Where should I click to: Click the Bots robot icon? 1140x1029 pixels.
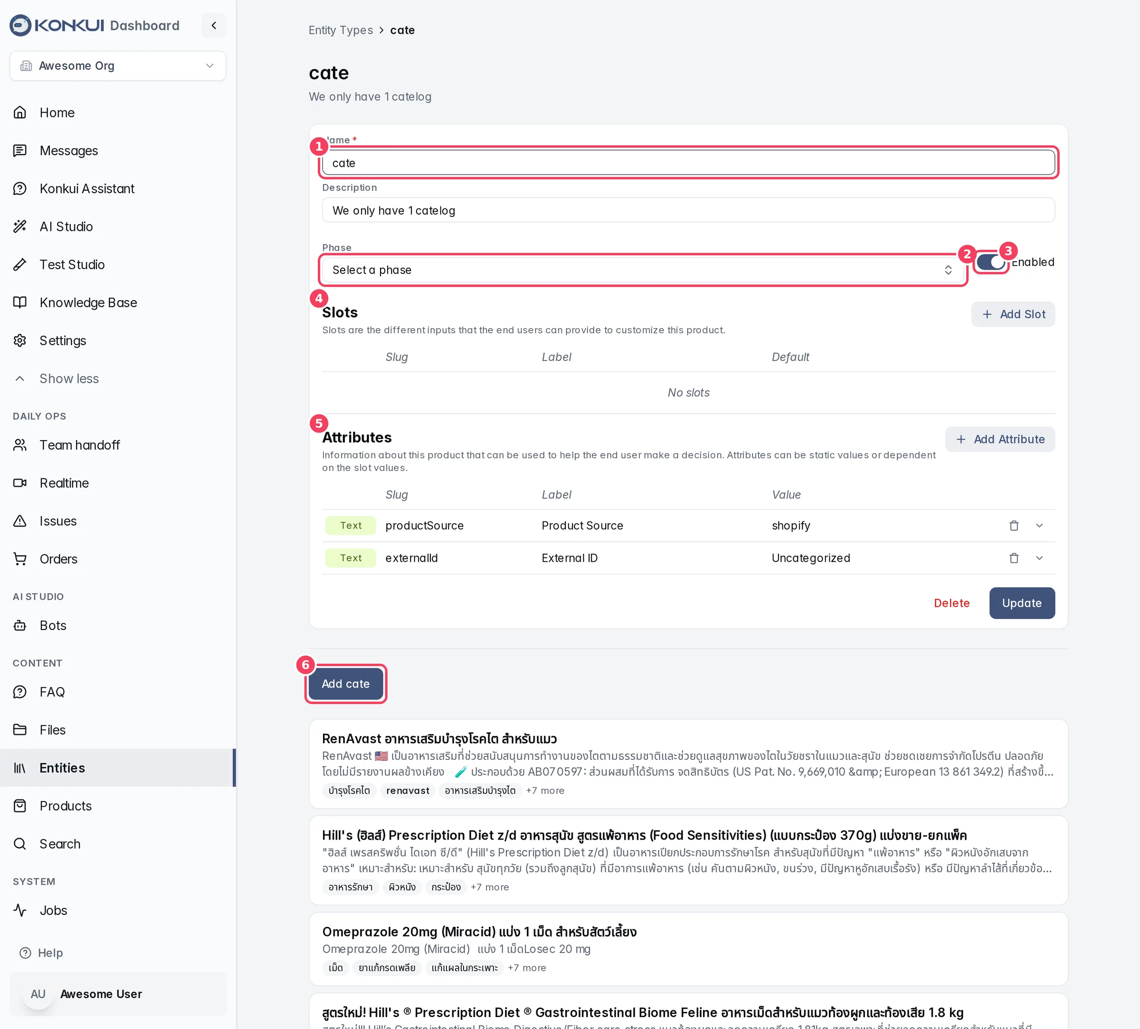click(x=20, y=625)
